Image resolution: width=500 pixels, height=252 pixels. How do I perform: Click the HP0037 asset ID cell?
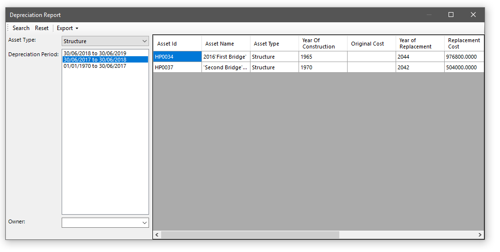coord(177,67)
